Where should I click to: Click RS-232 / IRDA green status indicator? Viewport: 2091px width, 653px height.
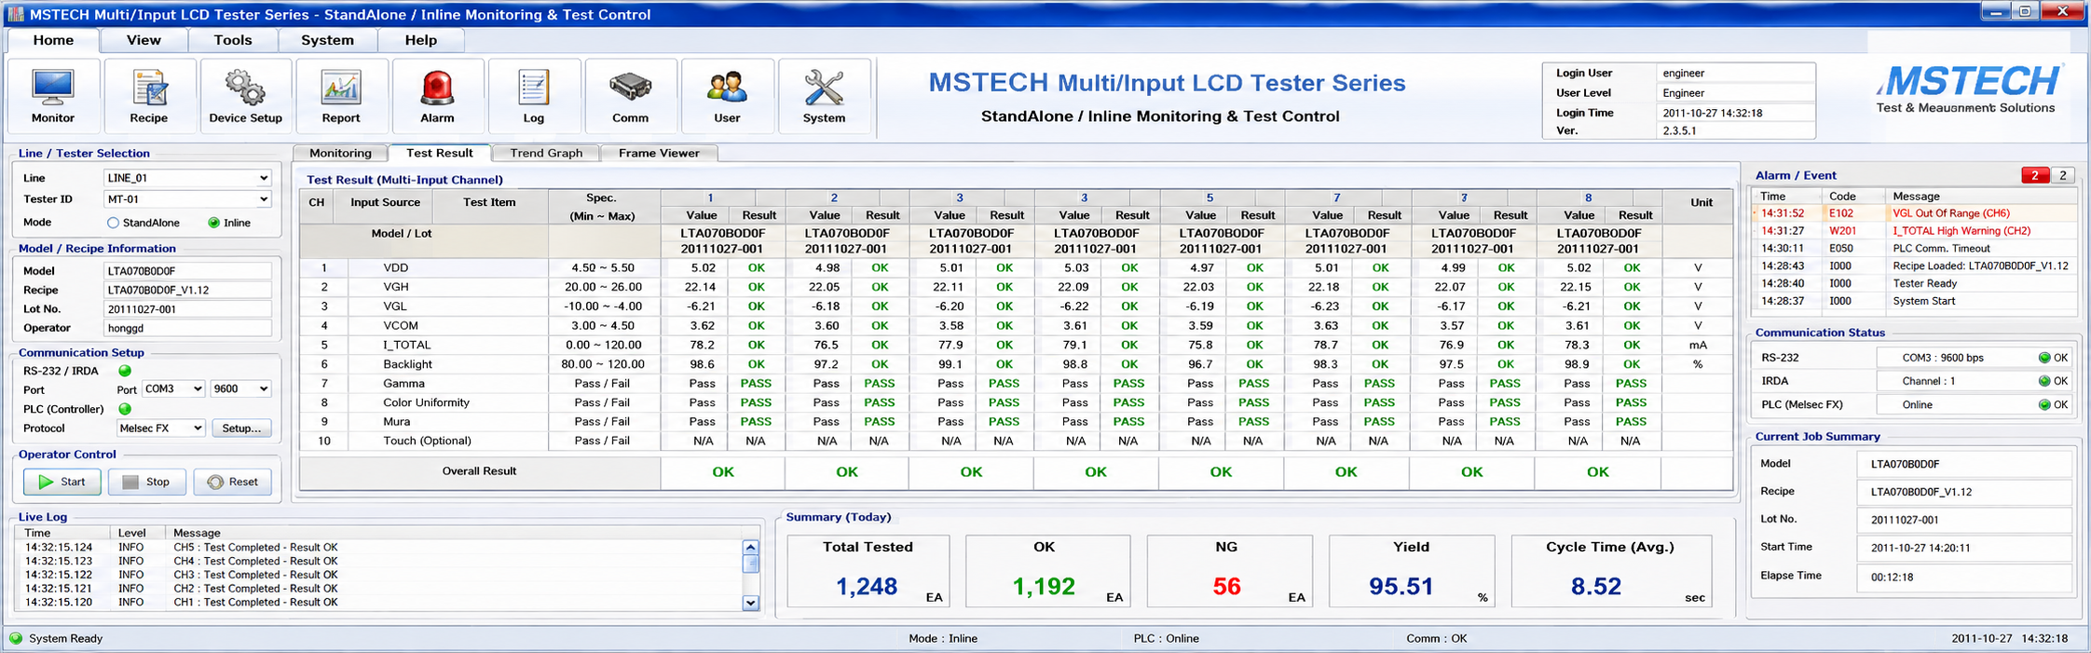tap(125, 371)
